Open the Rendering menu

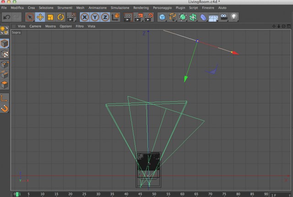tap(141, 8)
